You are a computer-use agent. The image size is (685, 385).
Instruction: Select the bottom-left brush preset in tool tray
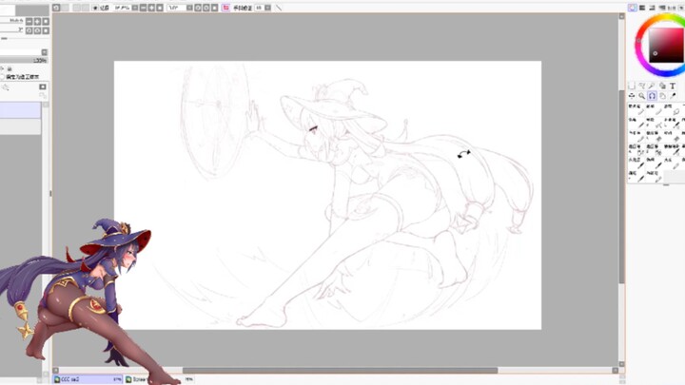point(636,177)
